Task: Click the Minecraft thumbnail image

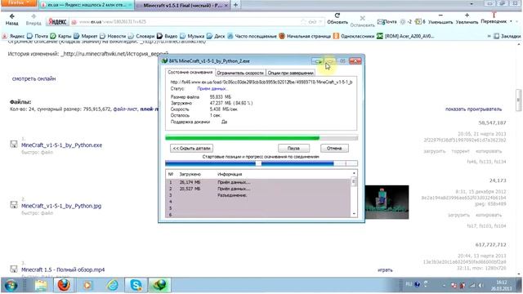Action: [387, 202]
